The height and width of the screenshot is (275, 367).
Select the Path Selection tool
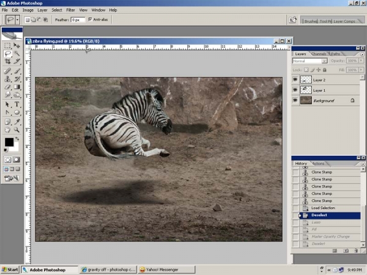click(7, 105)
